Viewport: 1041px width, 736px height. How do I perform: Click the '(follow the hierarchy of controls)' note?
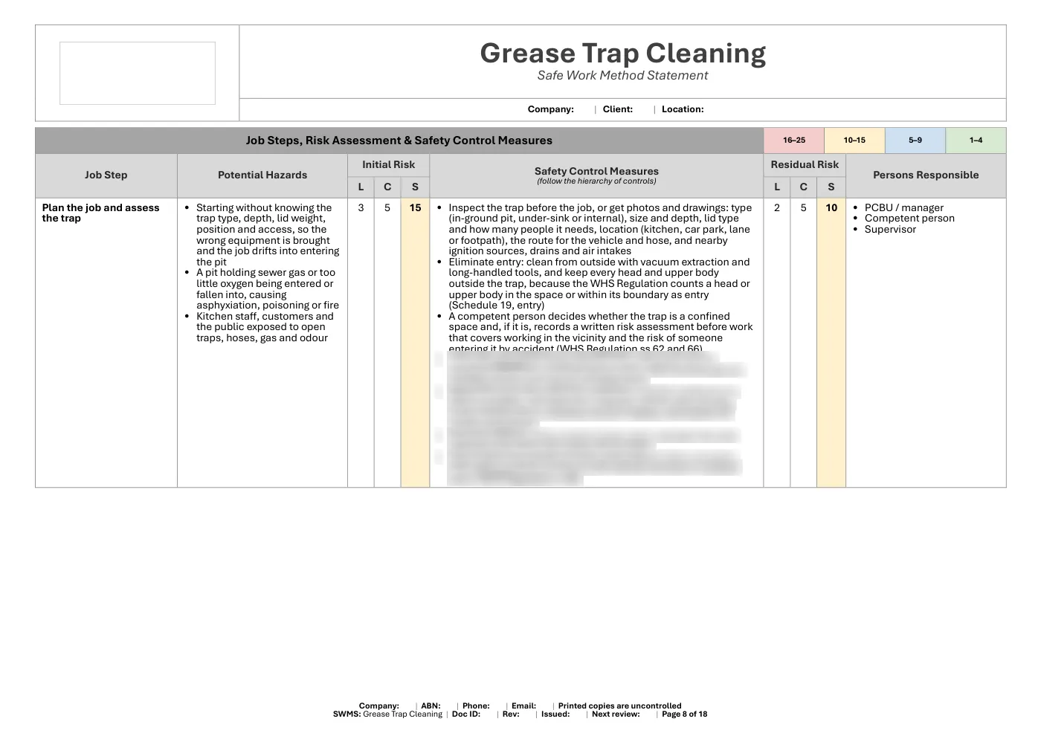[x=596, y=181]
